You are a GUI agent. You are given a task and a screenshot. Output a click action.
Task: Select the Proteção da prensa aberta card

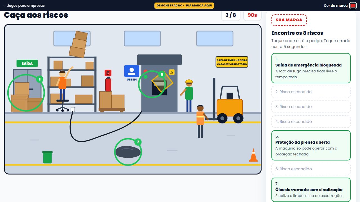(311, 145)
